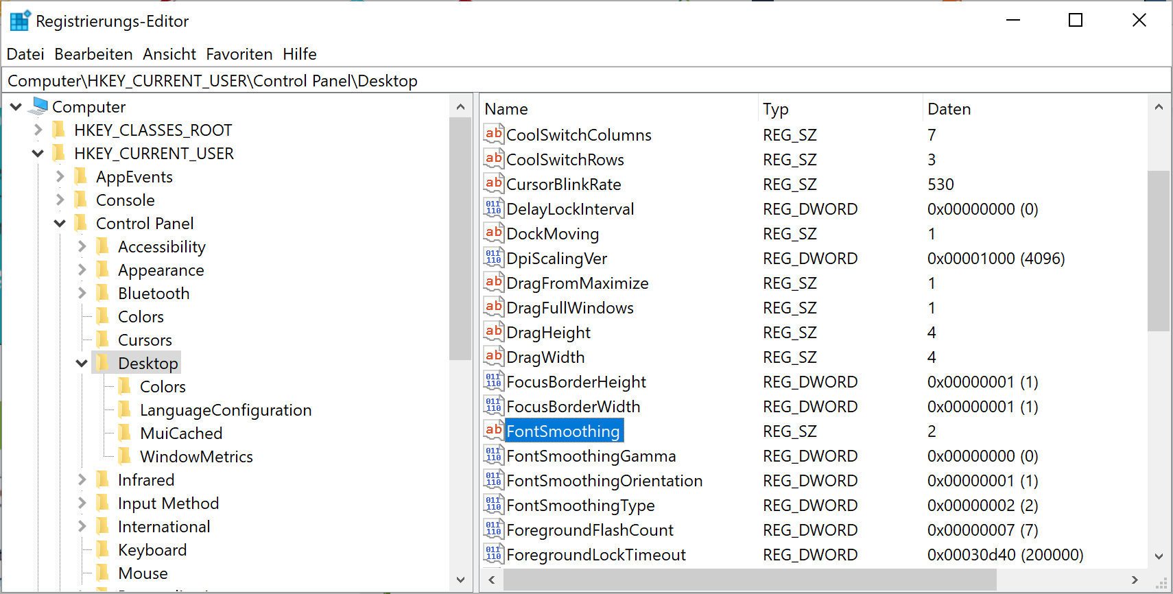Viewport: 1173px width, 594px height.
Task: Select the Colors key under Desktop
Action: pyautogui.click(x=163, y=386)
